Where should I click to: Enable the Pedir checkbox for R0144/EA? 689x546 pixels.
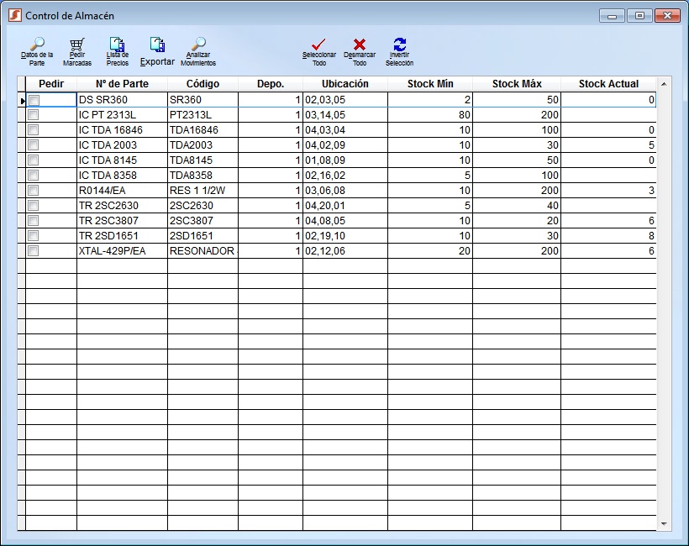(32, 190)
